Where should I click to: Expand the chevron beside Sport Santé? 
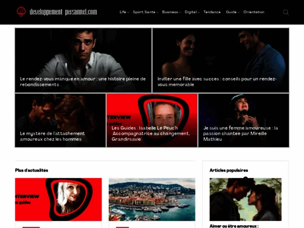157,12
